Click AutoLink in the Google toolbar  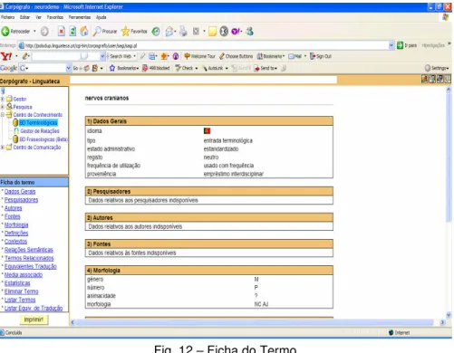tap(215, 68)
